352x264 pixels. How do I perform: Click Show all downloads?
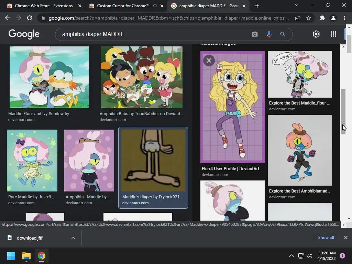coord(326,238)
